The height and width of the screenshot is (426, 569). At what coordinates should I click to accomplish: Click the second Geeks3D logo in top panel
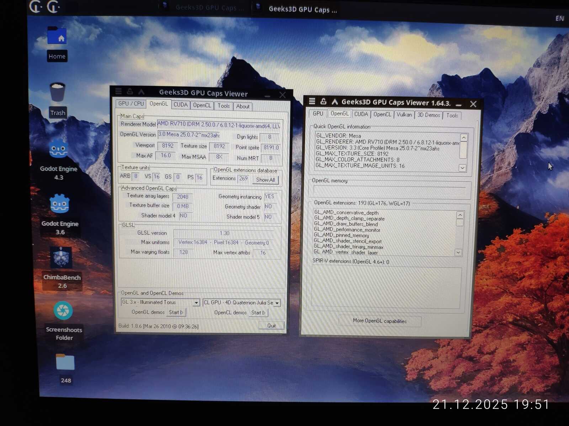pyautogui.click(x=53, y=6)
